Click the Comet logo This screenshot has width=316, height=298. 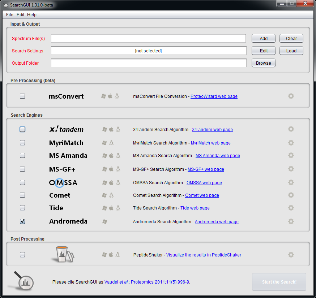tap(60, 195)
